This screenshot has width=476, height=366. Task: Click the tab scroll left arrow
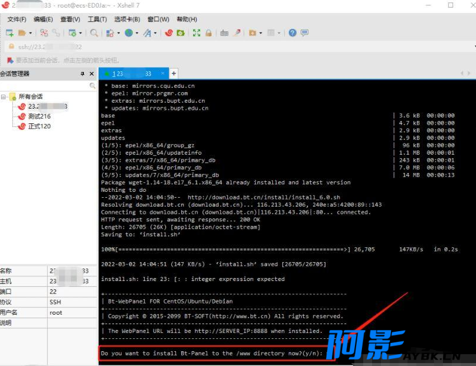[462, 73]
